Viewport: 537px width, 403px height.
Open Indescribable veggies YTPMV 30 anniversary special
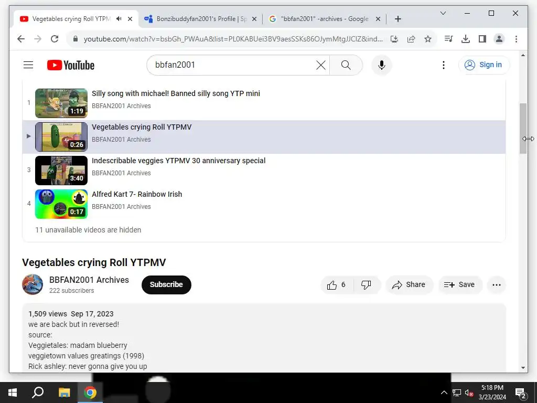pyautogui.click(x=178, y=161)
